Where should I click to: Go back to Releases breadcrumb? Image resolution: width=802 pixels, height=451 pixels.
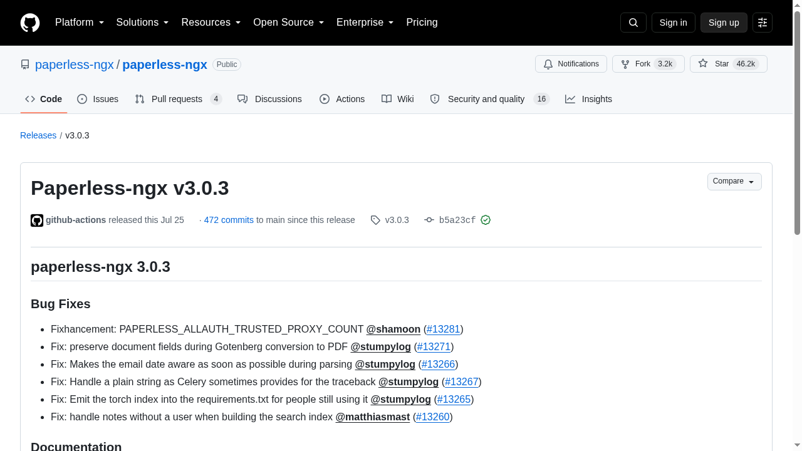38,135
